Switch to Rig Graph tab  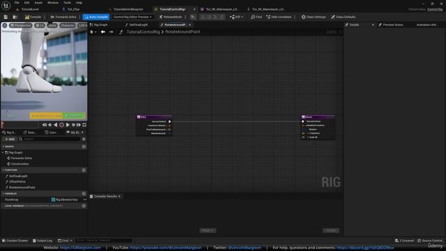pos(99,25)
